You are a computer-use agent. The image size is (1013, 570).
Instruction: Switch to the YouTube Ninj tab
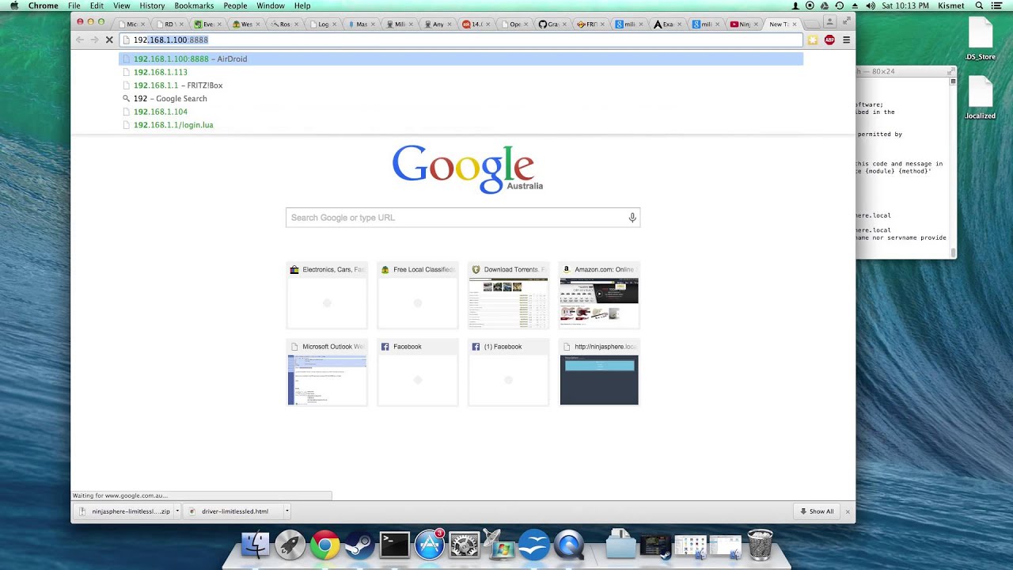(743, 24)
